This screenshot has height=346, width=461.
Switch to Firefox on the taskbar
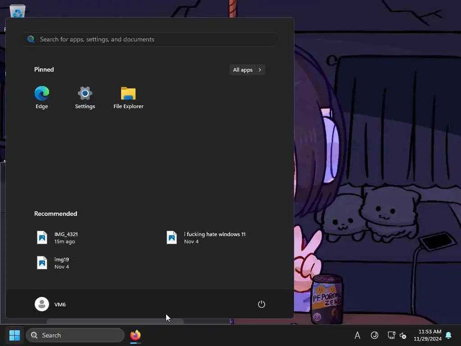135,335
